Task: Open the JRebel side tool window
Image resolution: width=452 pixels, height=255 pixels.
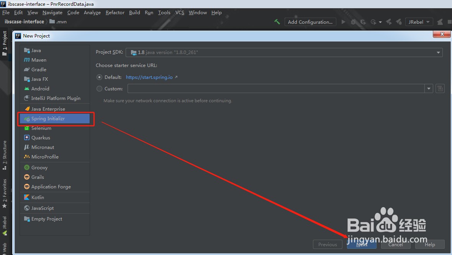Action: [4, 226]
